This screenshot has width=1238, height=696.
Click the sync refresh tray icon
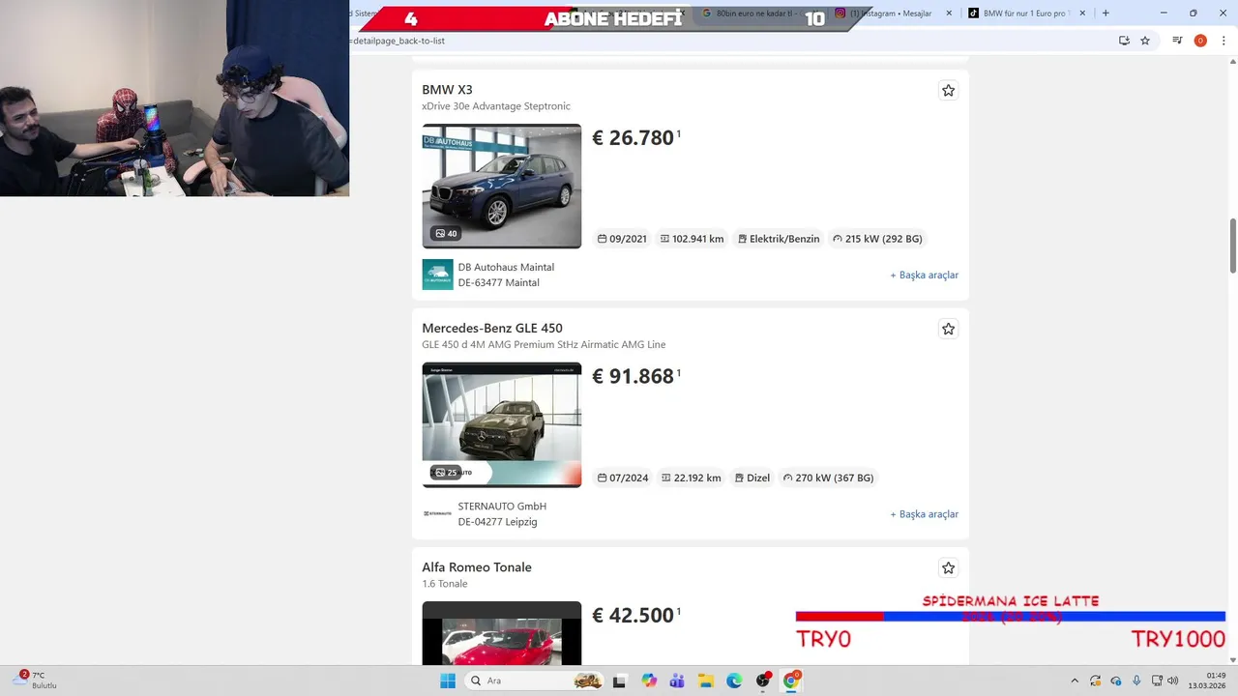(1096, 681)
